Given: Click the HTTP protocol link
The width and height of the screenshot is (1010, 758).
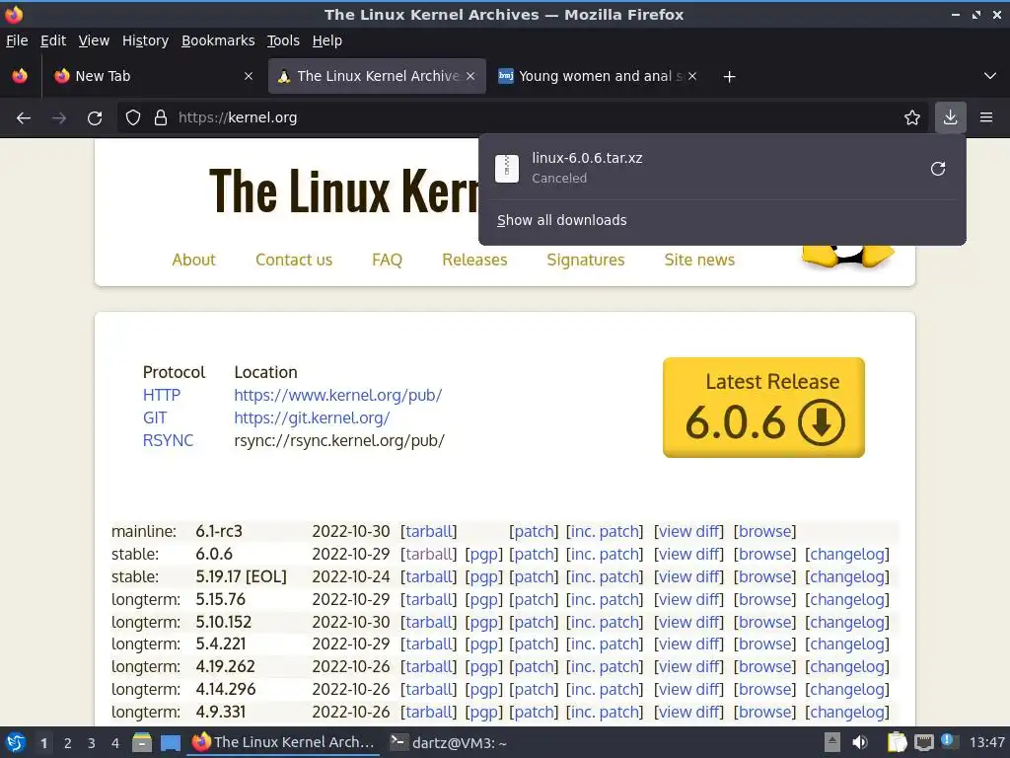Looking at the screenshot, I should click(x=162, y=395).
